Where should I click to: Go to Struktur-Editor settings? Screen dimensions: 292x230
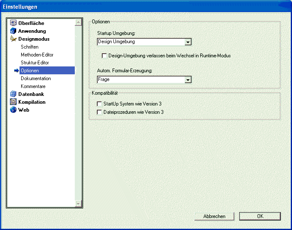[x=35, y=63]
